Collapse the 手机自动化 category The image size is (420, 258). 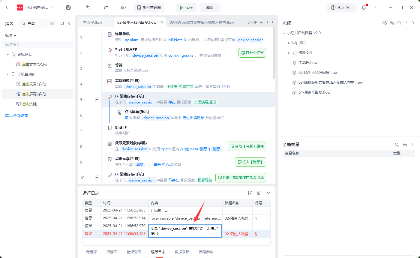(8, 74)
